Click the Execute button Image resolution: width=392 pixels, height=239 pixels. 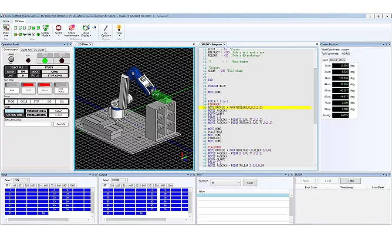click(61, 124)
